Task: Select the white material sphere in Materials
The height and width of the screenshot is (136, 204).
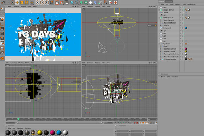Action: 65,132
